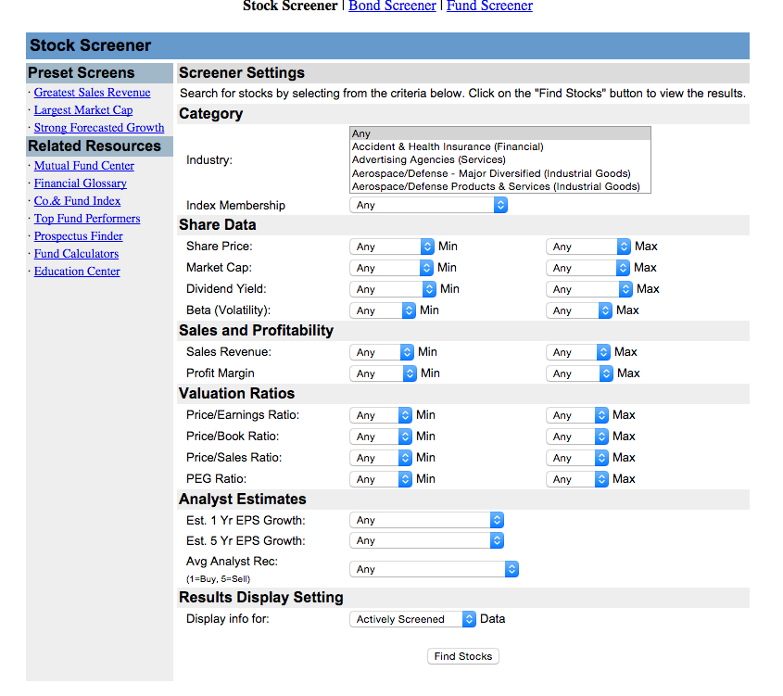The width and height of the screenshot is (783, 696).
Task: Open Greatest Sales Revenue preset screen
Action: (x=92, y=93)
